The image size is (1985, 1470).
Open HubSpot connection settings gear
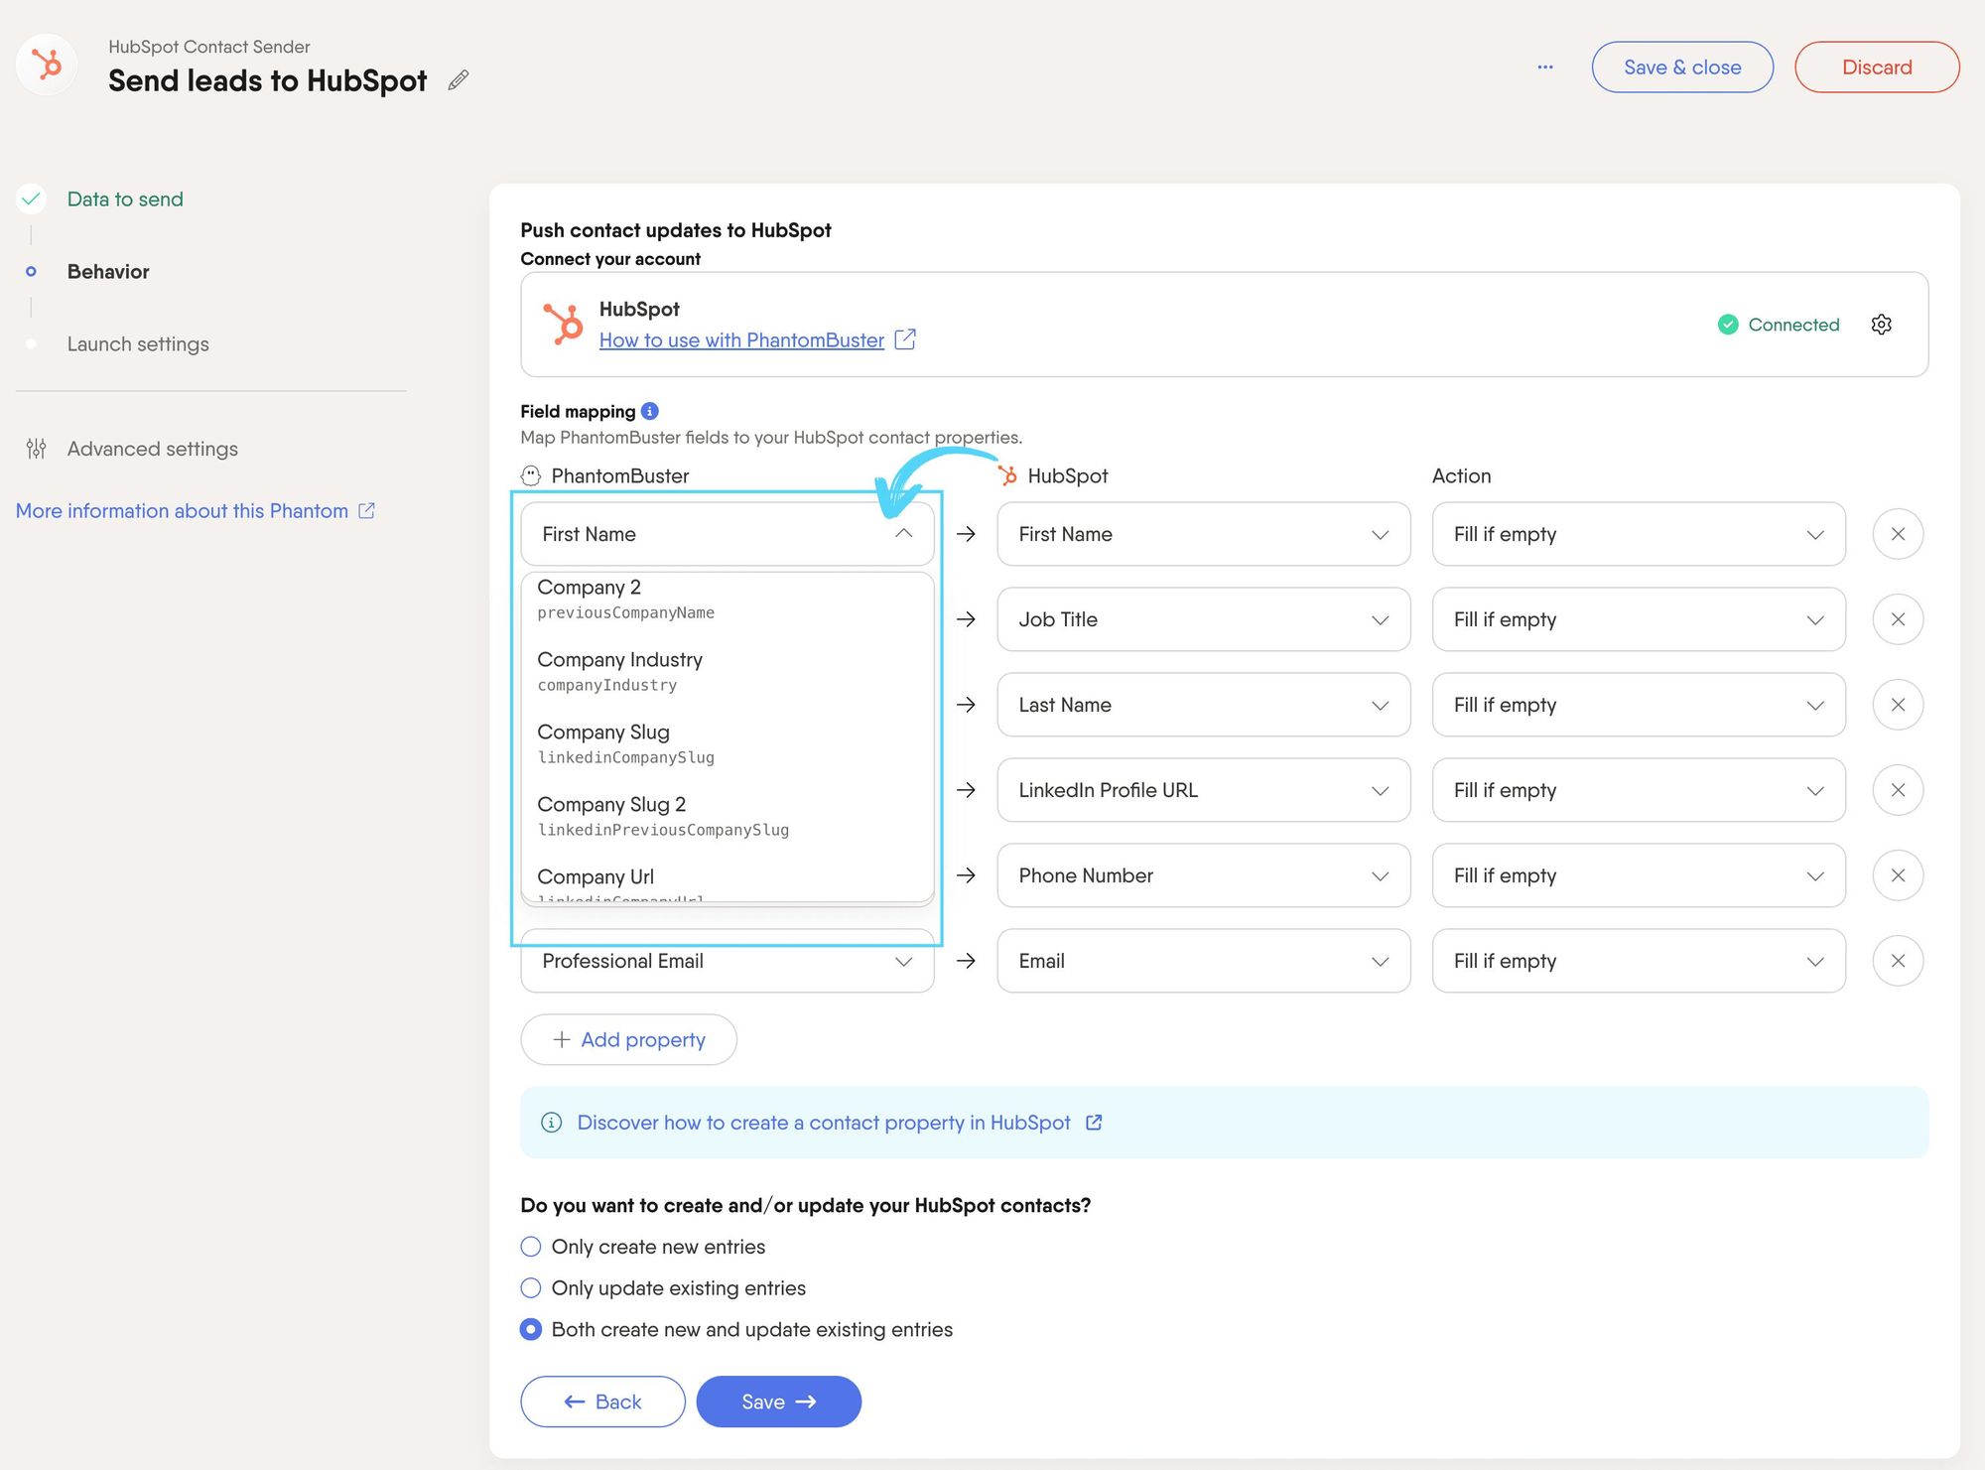pos(1881,325)
